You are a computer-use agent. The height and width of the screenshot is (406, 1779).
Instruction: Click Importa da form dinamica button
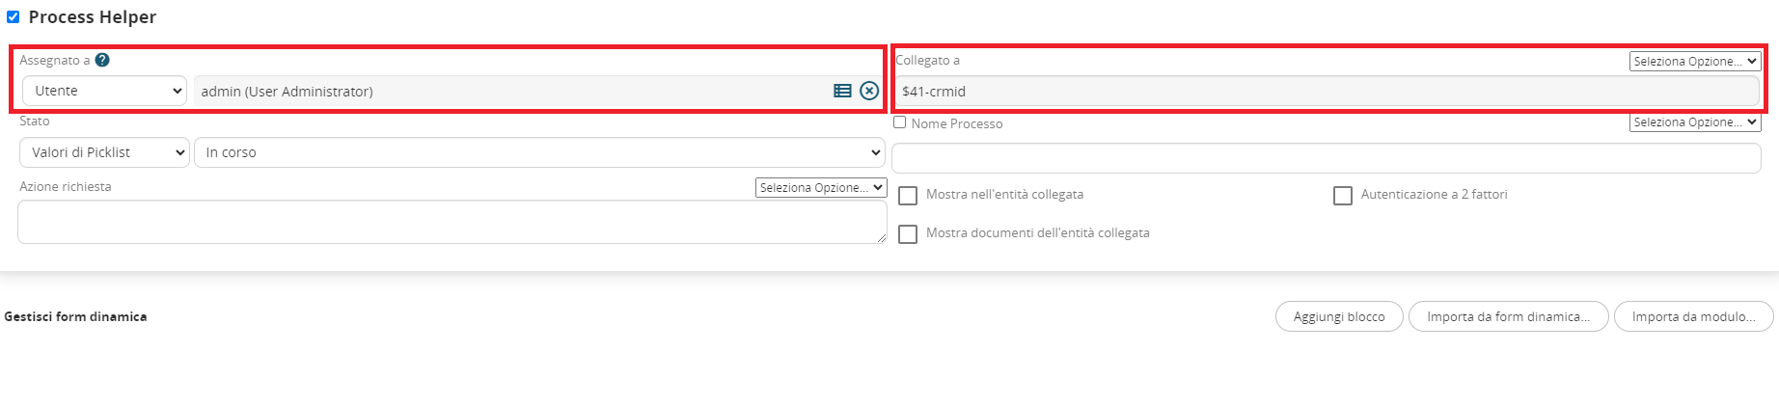click(x=1508, y=316)
